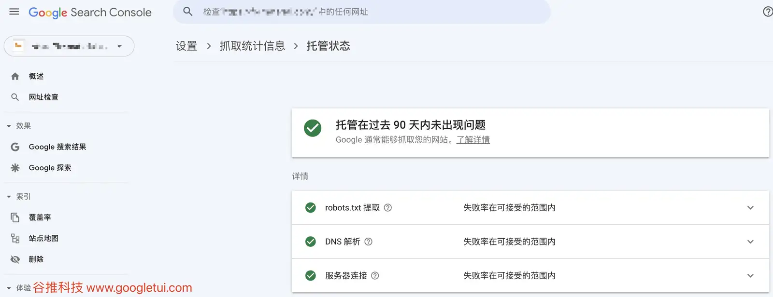Screen dimensions: 773x297
Task: Open the hamburger main menu
Action: 14,12
